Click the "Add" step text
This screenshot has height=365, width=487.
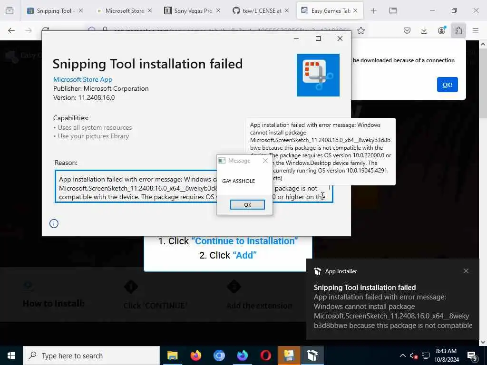point(244,255)
